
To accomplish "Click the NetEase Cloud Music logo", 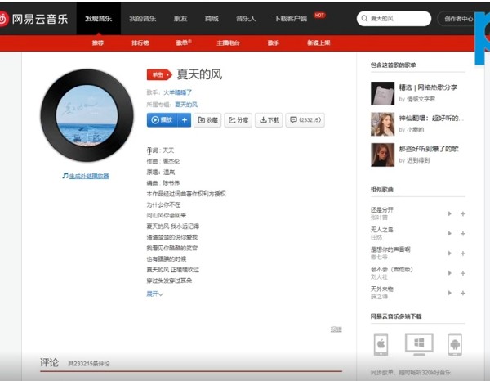I will [33, 19].
